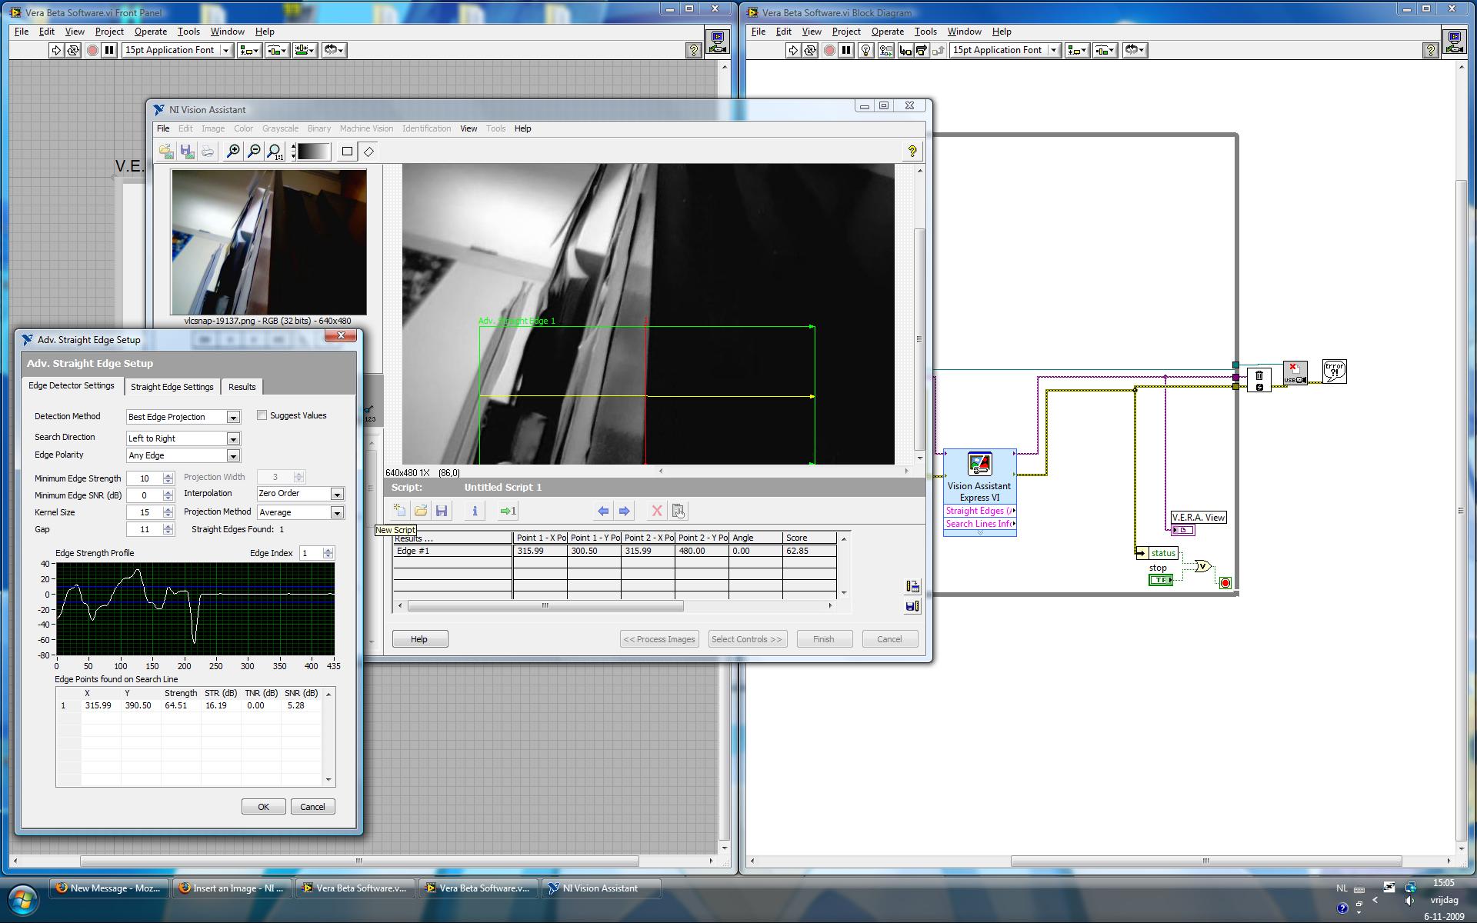Image resolution: width=1477 pixels, height=923 pixels.
Task: Open Reorder dropdown in Block Diagram
Action: click(1135, 50)
